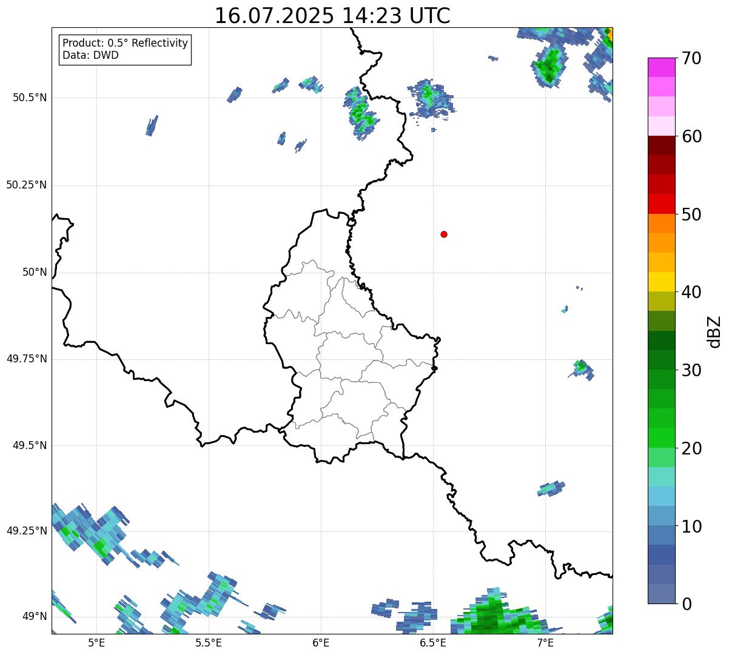Pick the dark blue swatch below 10

point(661,555)
